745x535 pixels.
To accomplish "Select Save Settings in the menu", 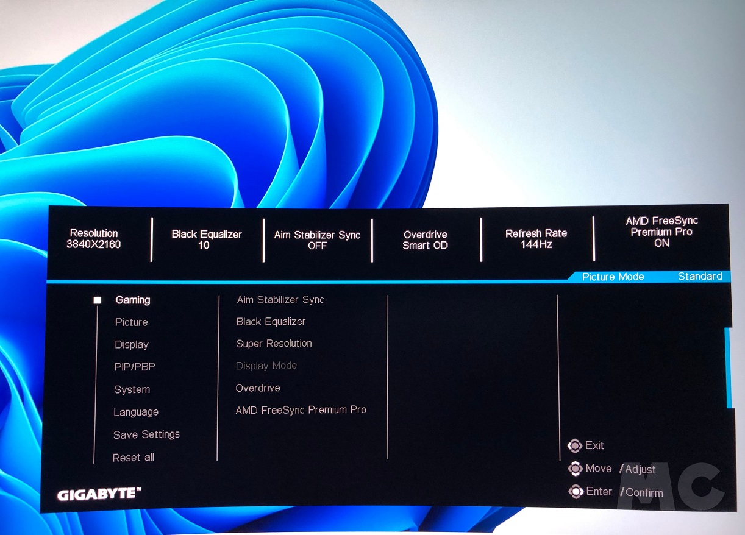I will (146, 434).
